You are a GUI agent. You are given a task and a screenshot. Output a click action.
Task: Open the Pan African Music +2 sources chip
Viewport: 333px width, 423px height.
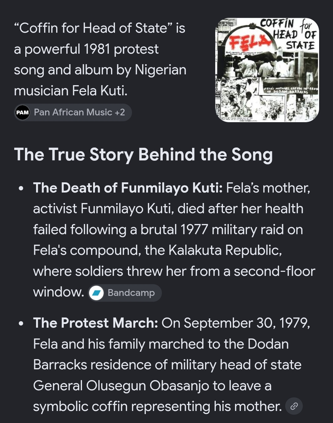point(73,112)
